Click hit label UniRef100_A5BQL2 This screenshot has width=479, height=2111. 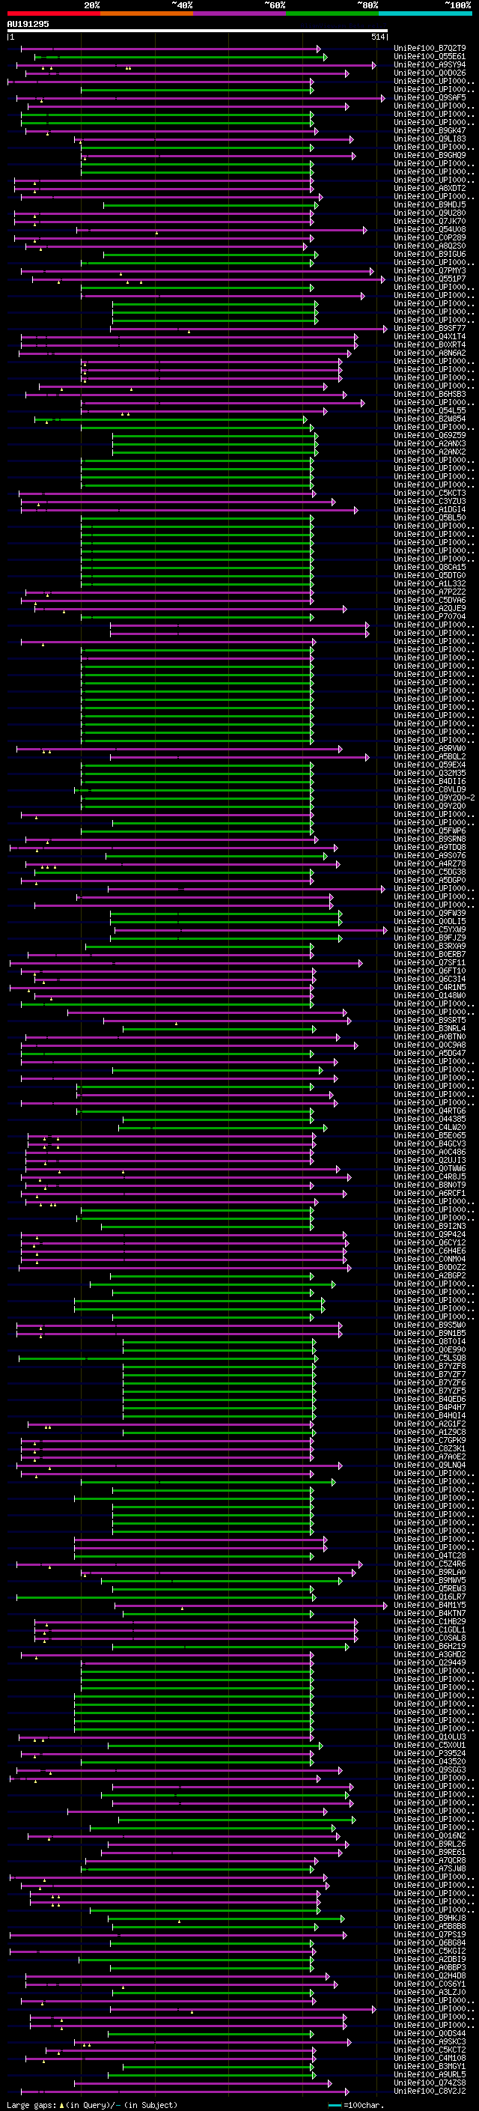[430, 756]
